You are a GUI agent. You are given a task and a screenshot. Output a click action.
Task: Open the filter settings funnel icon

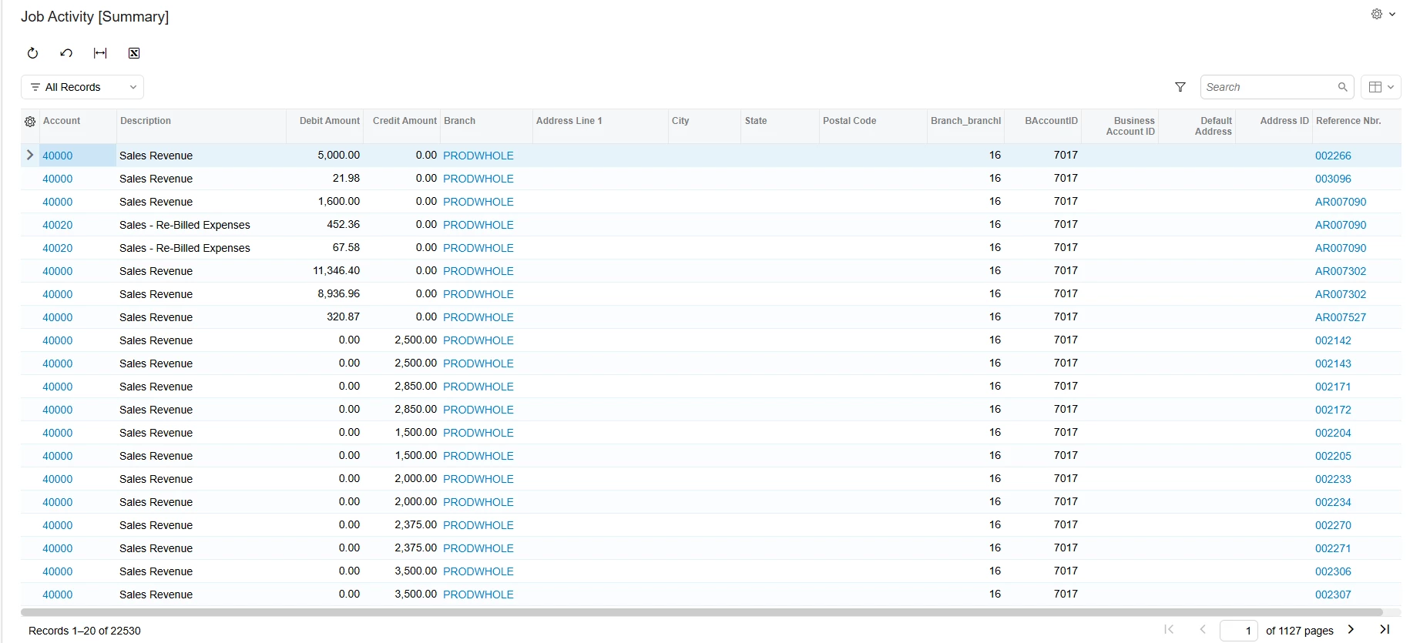[x=1180, y=87]
